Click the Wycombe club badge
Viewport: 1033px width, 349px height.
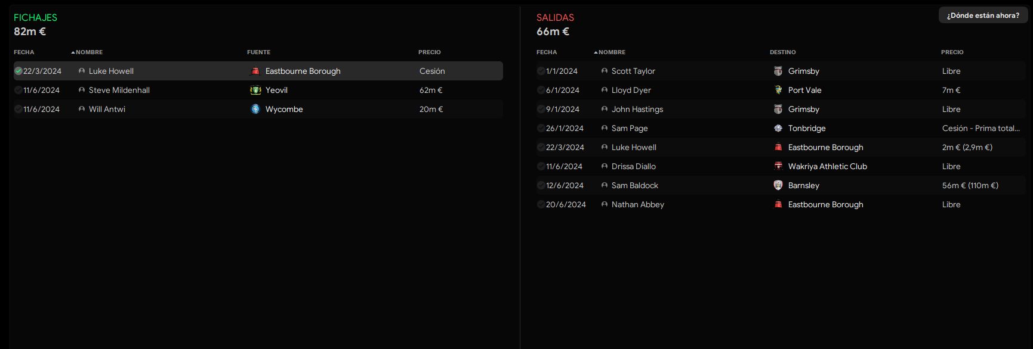coord(255,109)
